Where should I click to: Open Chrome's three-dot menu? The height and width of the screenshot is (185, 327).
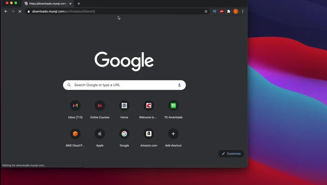click(x=242, y=12)
